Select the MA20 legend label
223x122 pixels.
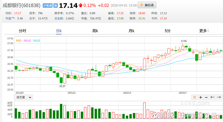pyautogui.click(x=37, y=41)
